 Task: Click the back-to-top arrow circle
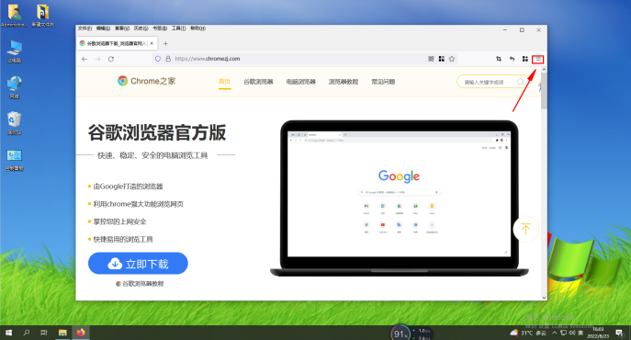pos(525,229)
